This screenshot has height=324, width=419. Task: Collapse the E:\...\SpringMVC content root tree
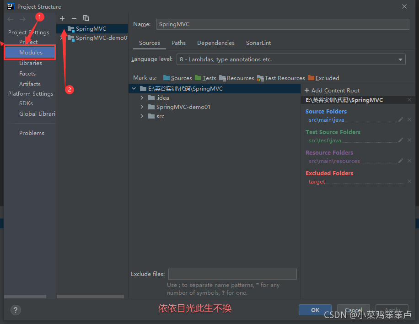point(134,88)
